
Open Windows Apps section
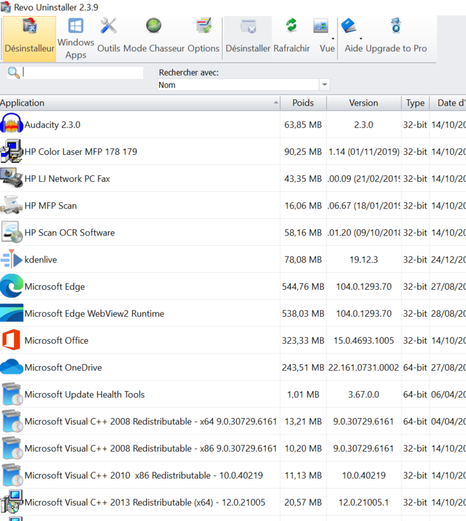[76, 37]
